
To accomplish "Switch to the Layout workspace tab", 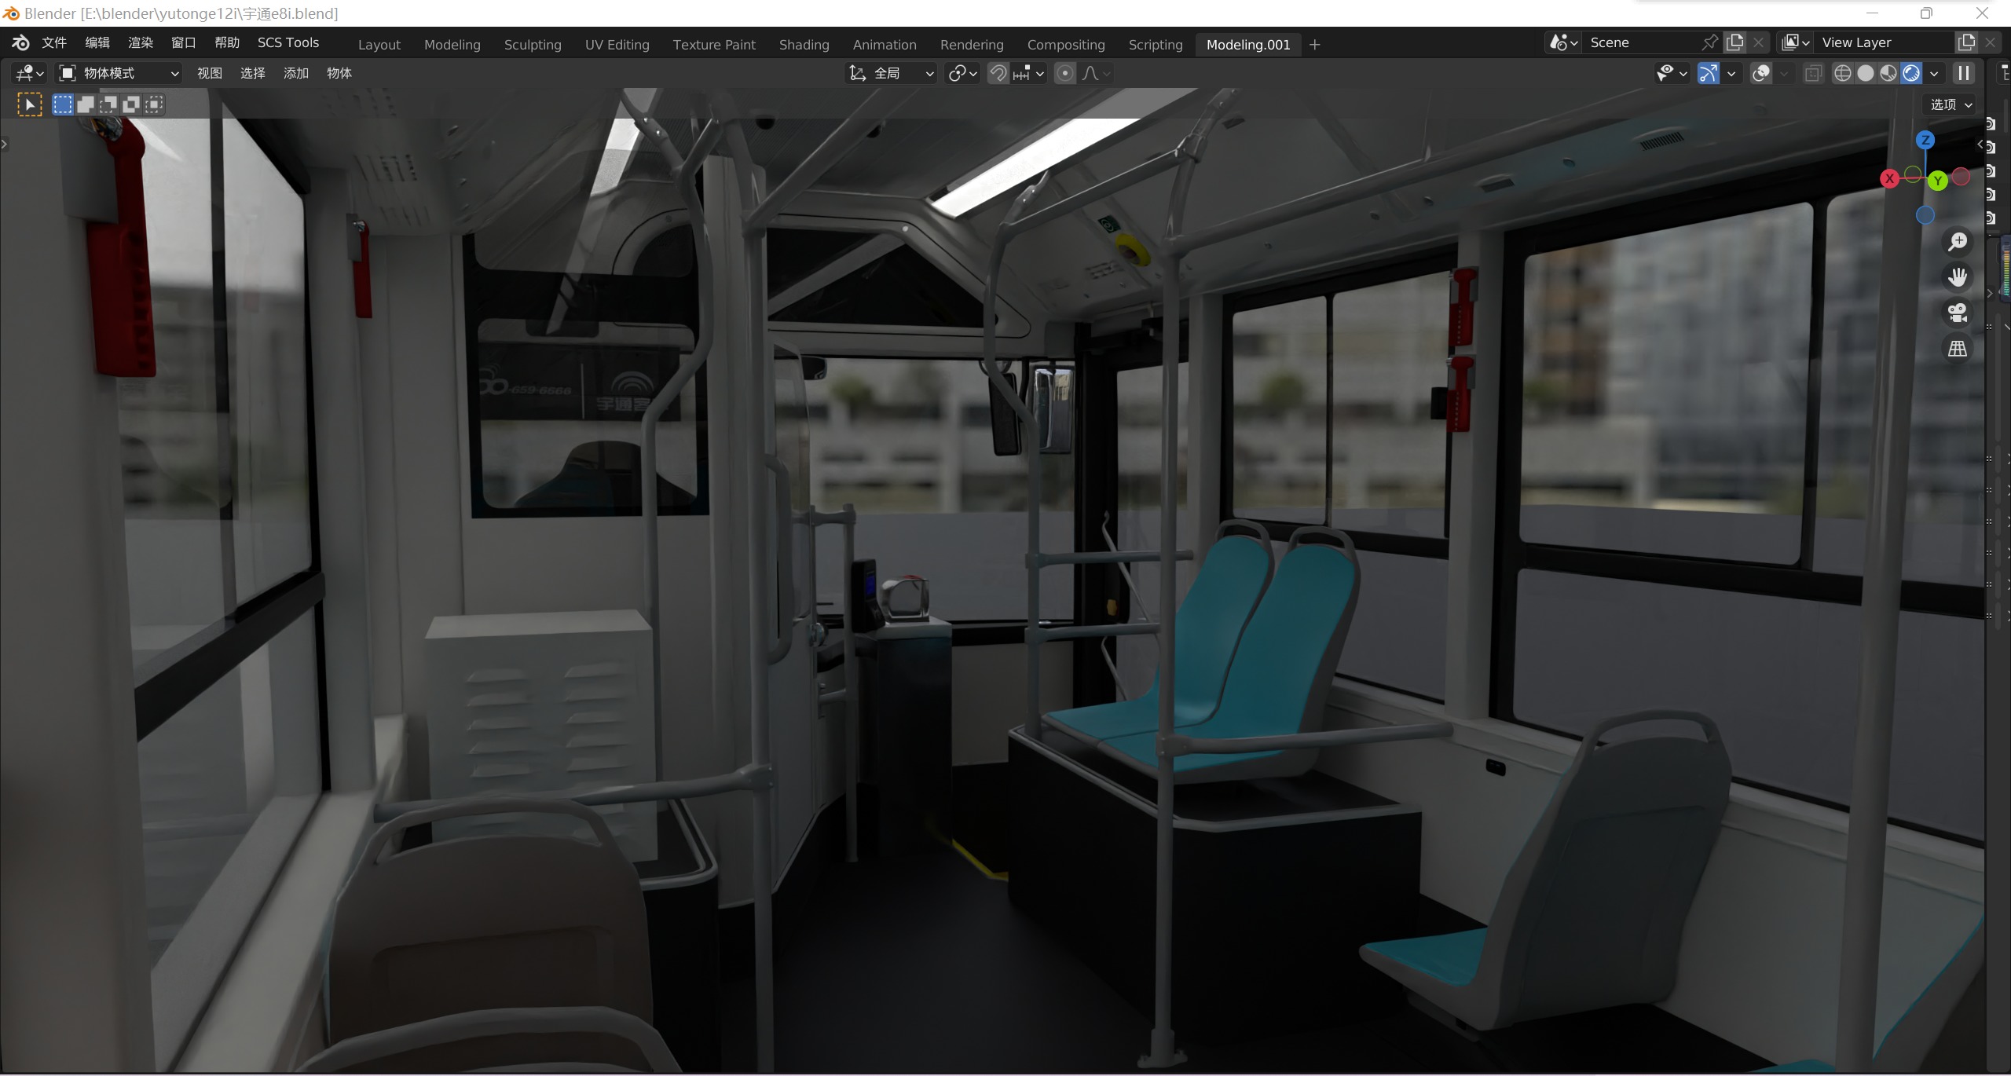I will pos(379,45).
